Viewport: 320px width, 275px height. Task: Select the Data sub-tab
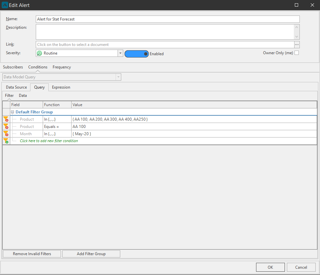[23, 96]
